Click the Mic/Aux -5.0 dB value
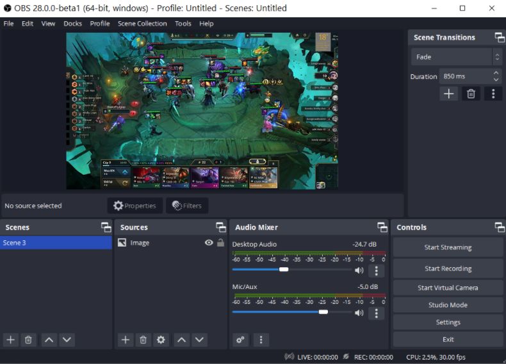This screenshot has width=506, height=364. (x=368, y=287)
